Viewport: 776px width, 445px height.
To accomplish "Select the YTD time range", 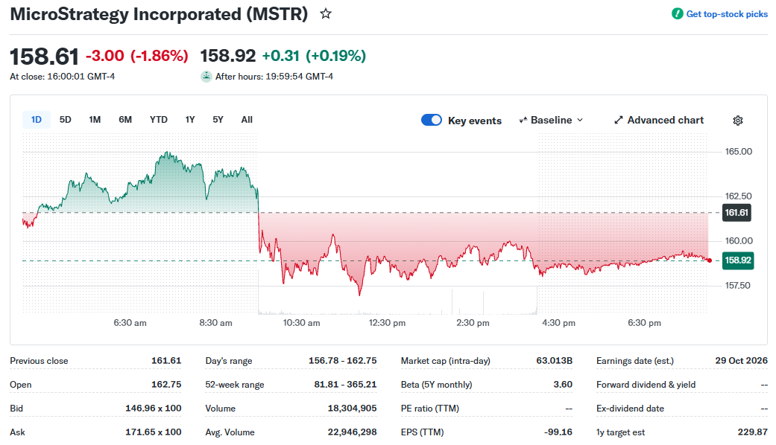I will click(158, 120).
